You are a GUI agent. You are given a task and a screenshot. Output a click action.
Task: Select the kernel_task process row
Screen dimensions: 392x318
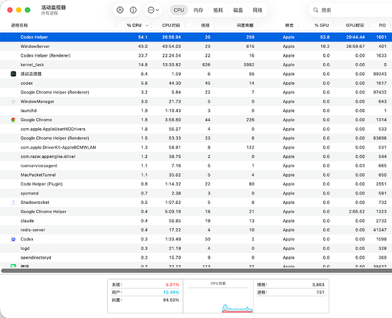(196, 64)
